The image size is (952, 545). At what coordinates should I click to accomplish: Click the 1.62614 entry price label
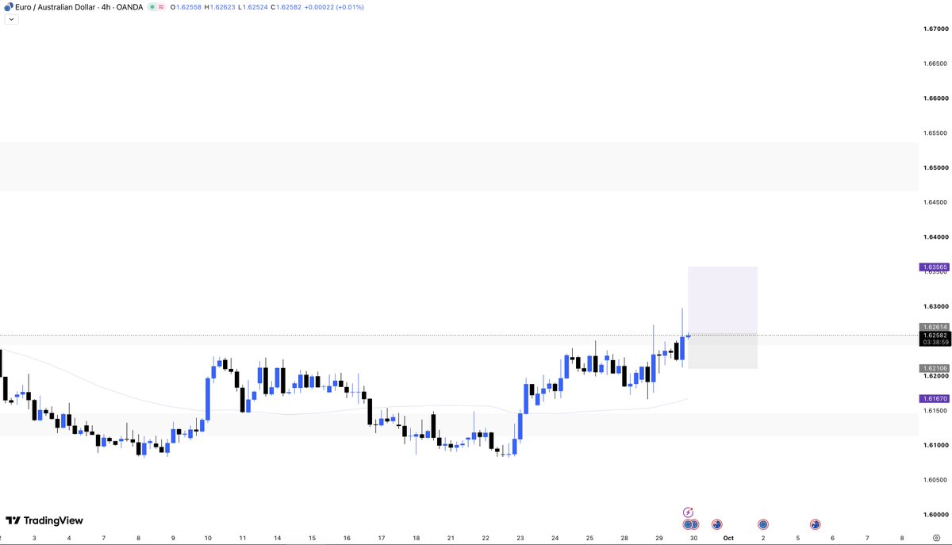(x=934, y=327)
